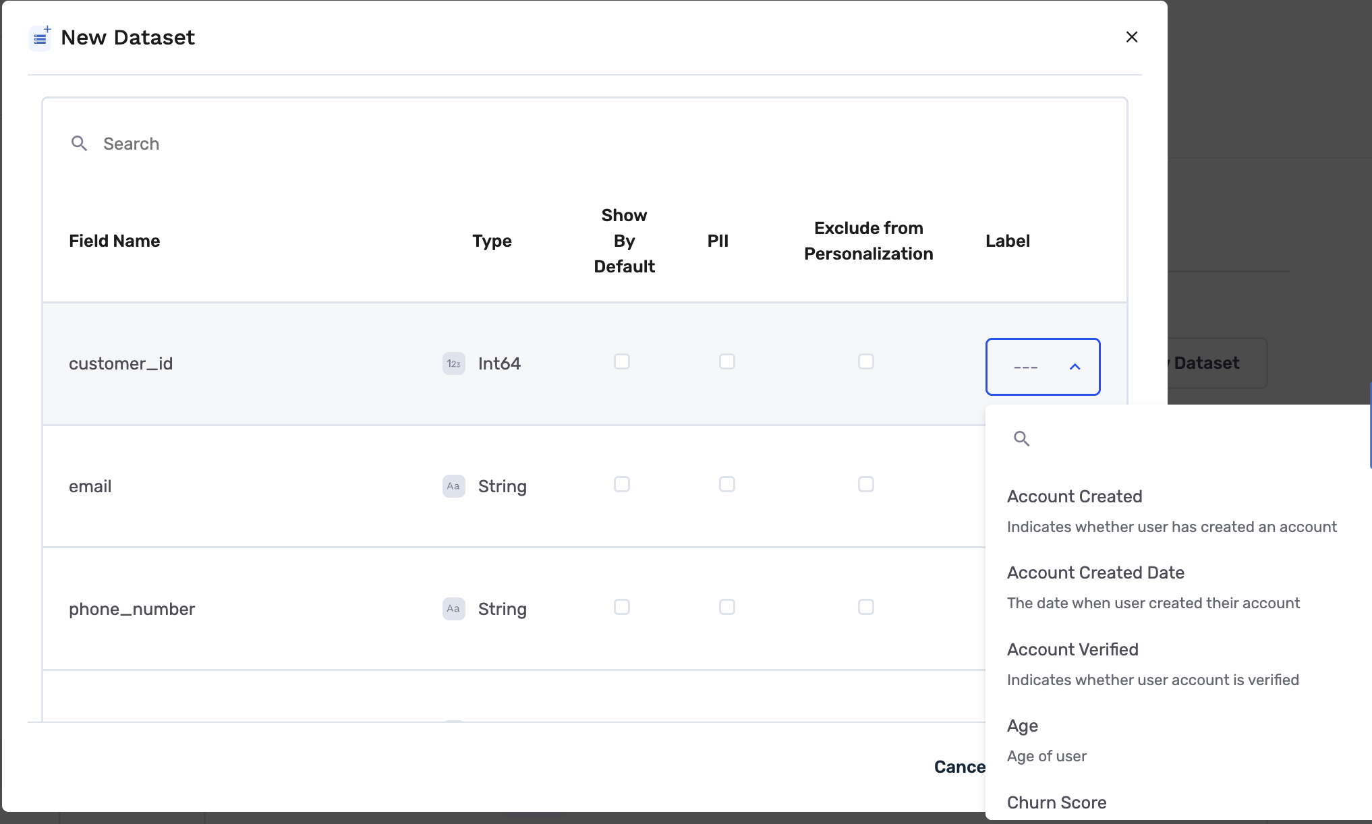The height and width of the screenshot is (824, 1372).
Task: Mark phone_number as PII
Action: pyautogui.click(x=727, y=607)
